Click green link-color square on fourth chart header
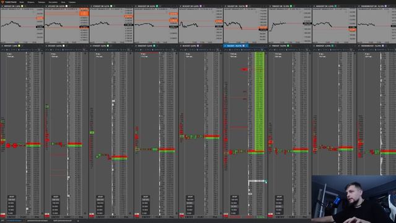Viewport: 396px width, 223px height. pyautogui.click(x=157, y=6)
